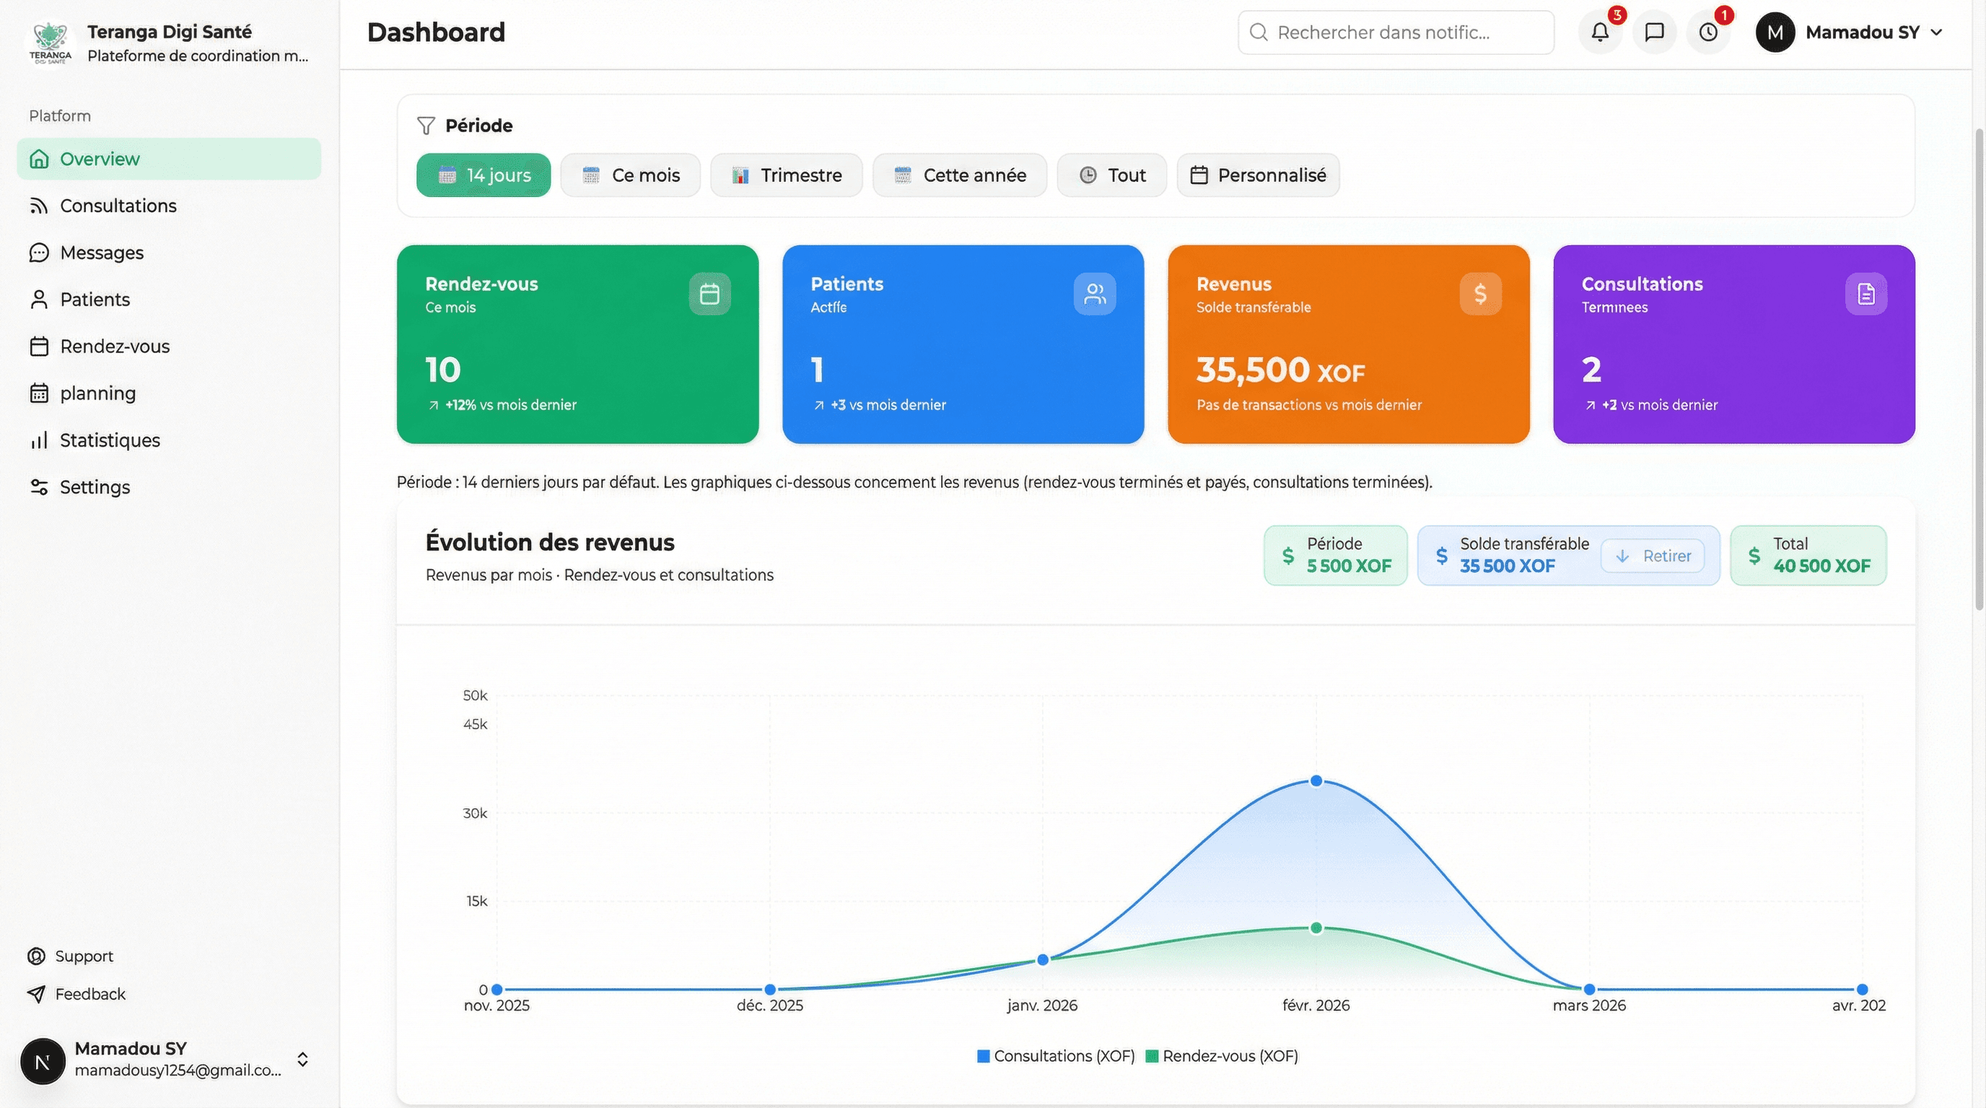The height and width of the screenshot is (1108, 1986).
Task: Click the Support lifebuoy icon
Action: [x=35, y=956]
